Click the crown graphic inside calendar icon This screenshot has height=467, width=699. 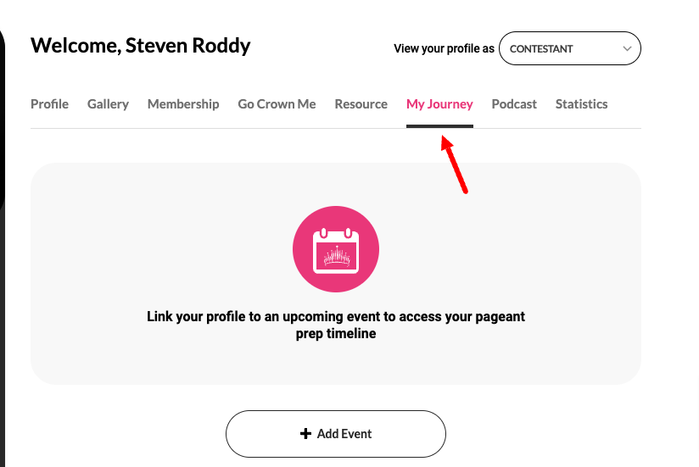(337, 257)
